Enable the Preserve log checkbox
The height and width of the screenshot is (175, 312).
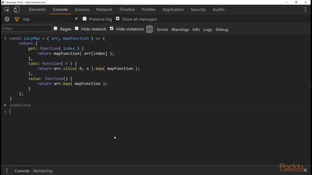point(84,18)
